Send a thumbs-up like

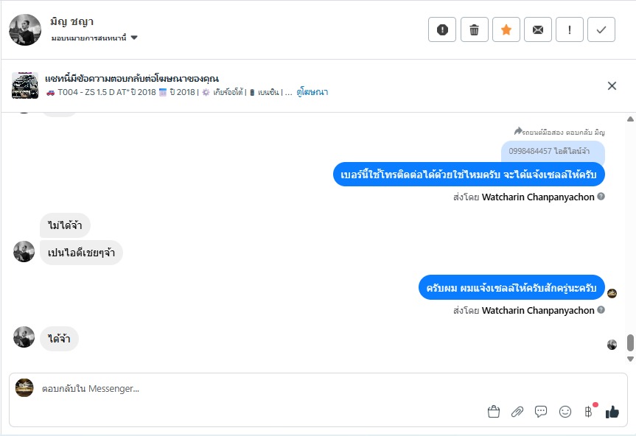coord(612,412)
